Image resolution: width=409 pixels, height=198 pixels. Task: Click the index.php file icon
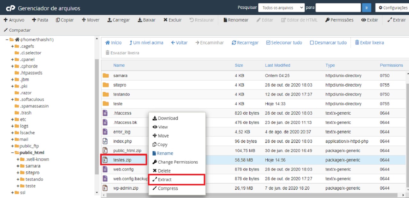[x=105, y=141]
